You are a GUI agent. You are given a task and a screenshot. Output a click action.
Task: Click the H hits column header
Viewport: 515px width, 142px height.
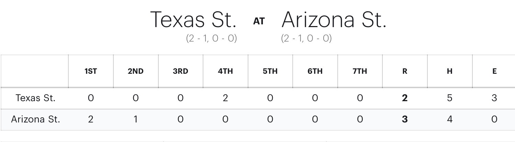pos(449,71)
